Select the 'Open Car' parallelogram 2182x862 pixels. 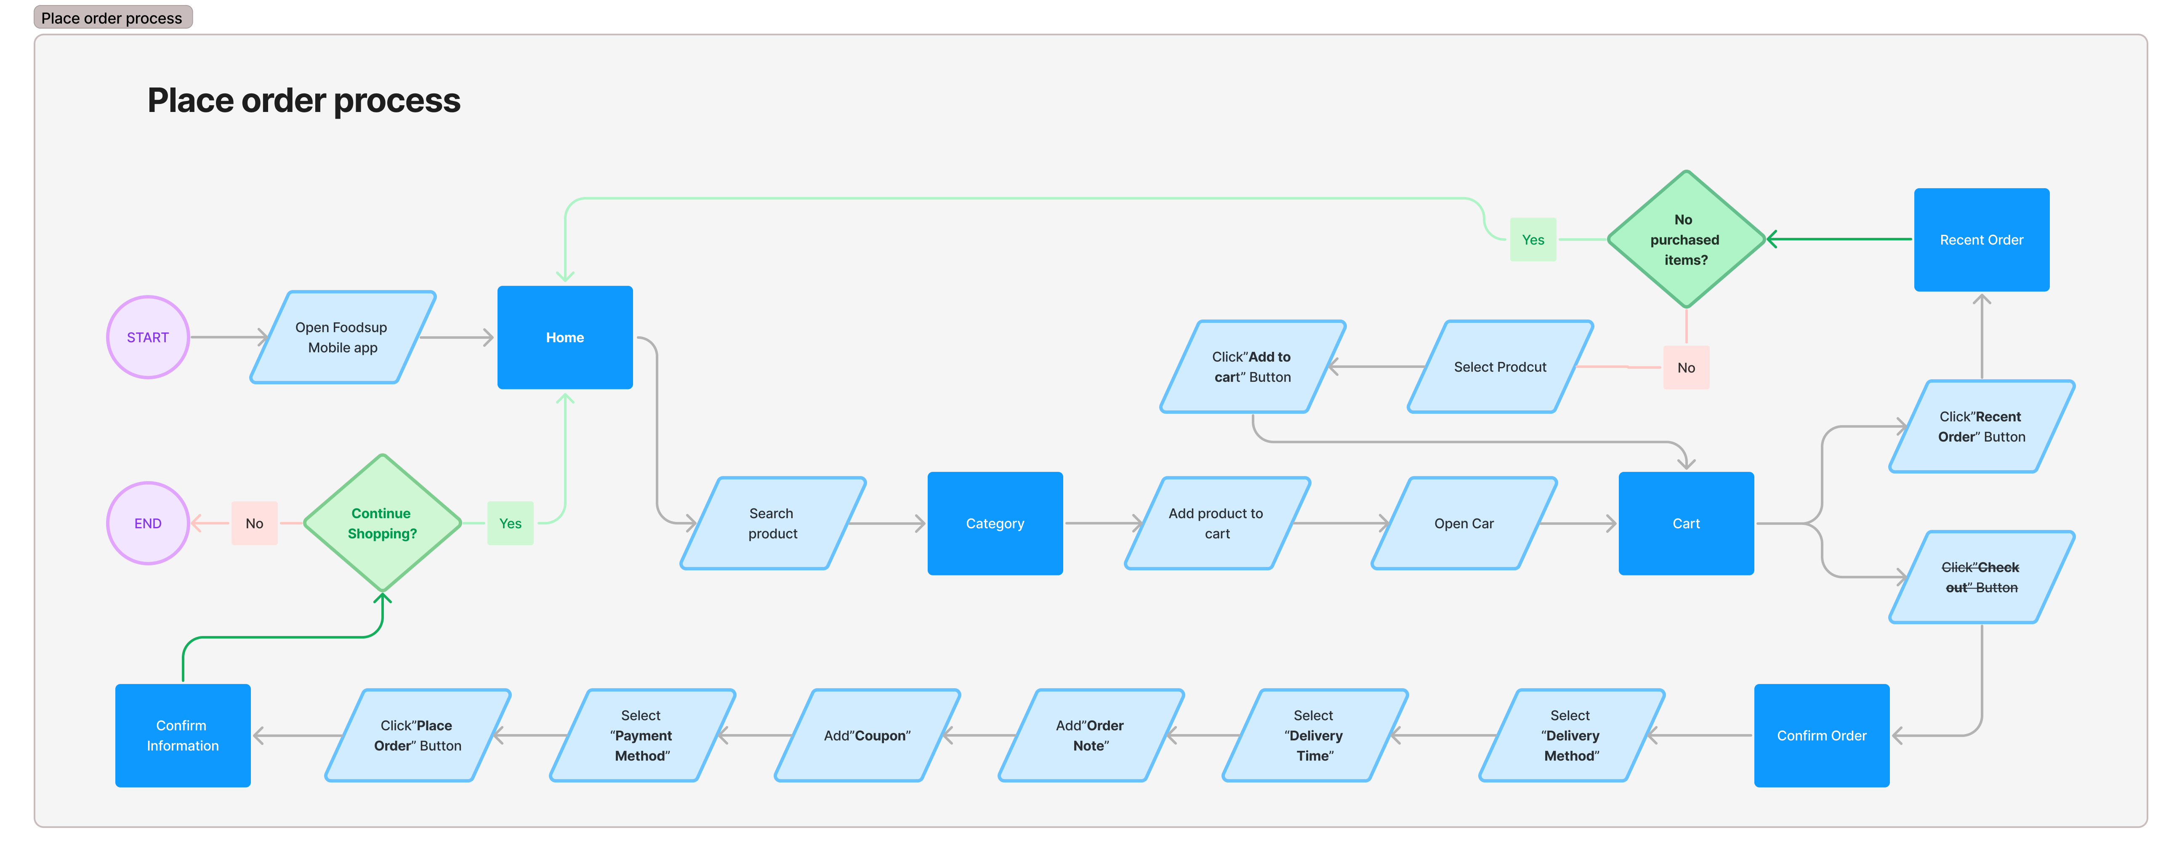pos(1464,523)
